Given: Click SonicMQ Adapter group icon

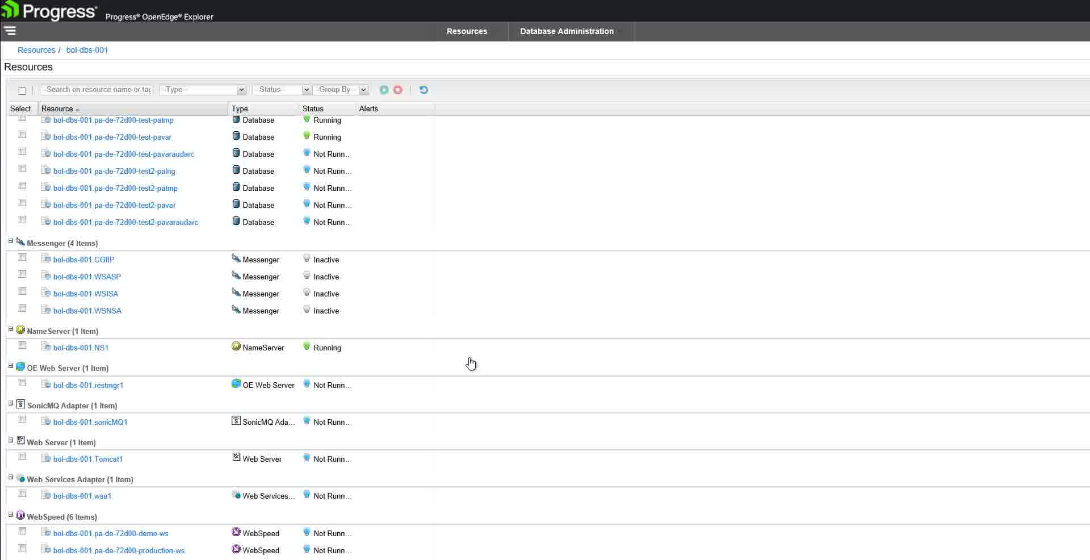Looking at the screenshot, I should pos(20,404).
